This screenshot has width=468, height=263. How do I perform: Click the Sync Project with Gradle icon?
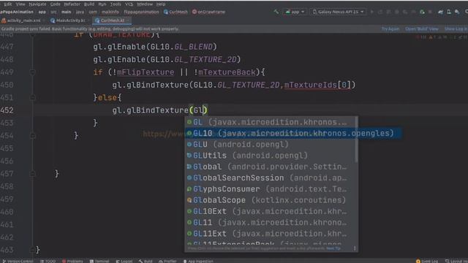(440, 12)
